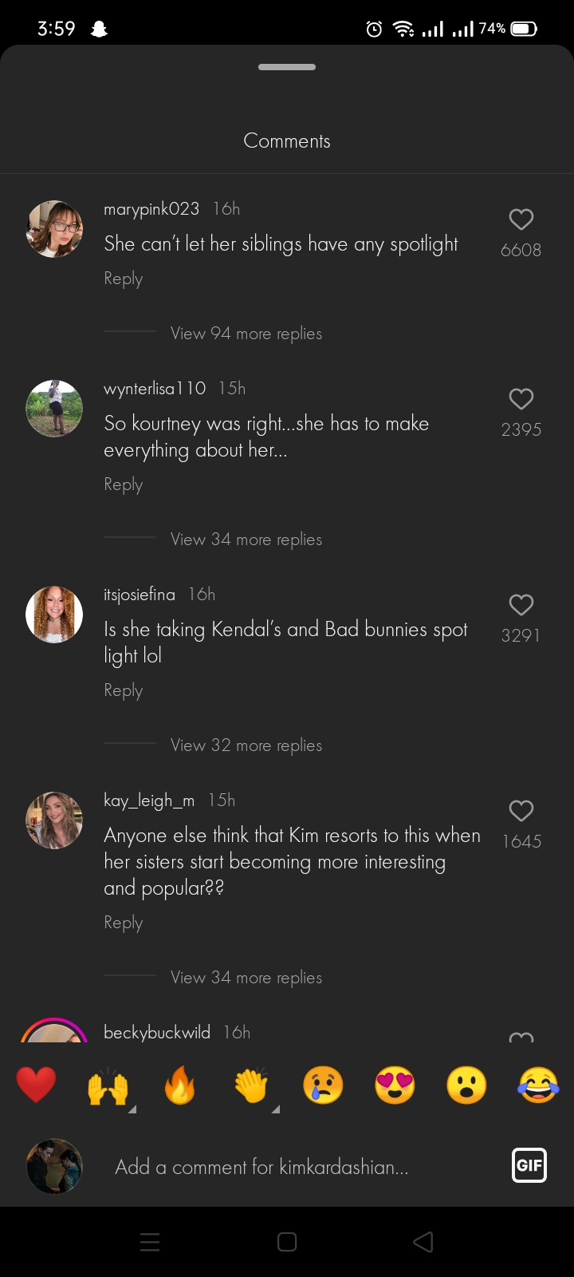Insert the red heart emoji reaction
The height and width of the screenshot is (1277, 574).
tap(36, 1085)
